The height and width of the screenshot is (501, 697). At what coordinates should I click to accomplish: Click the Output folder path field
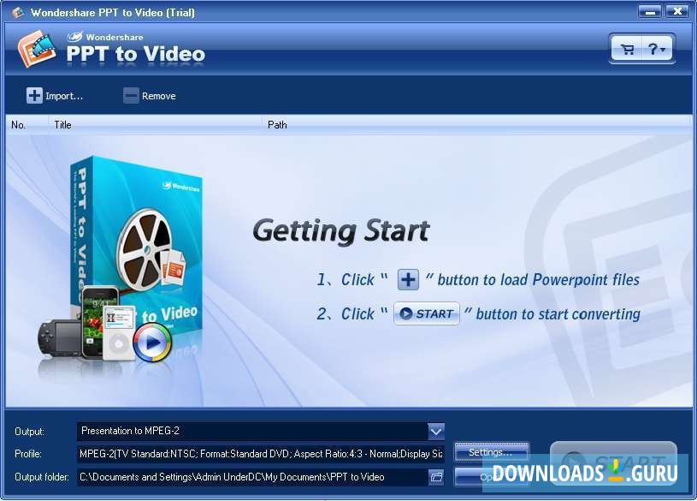pos(251,477)
